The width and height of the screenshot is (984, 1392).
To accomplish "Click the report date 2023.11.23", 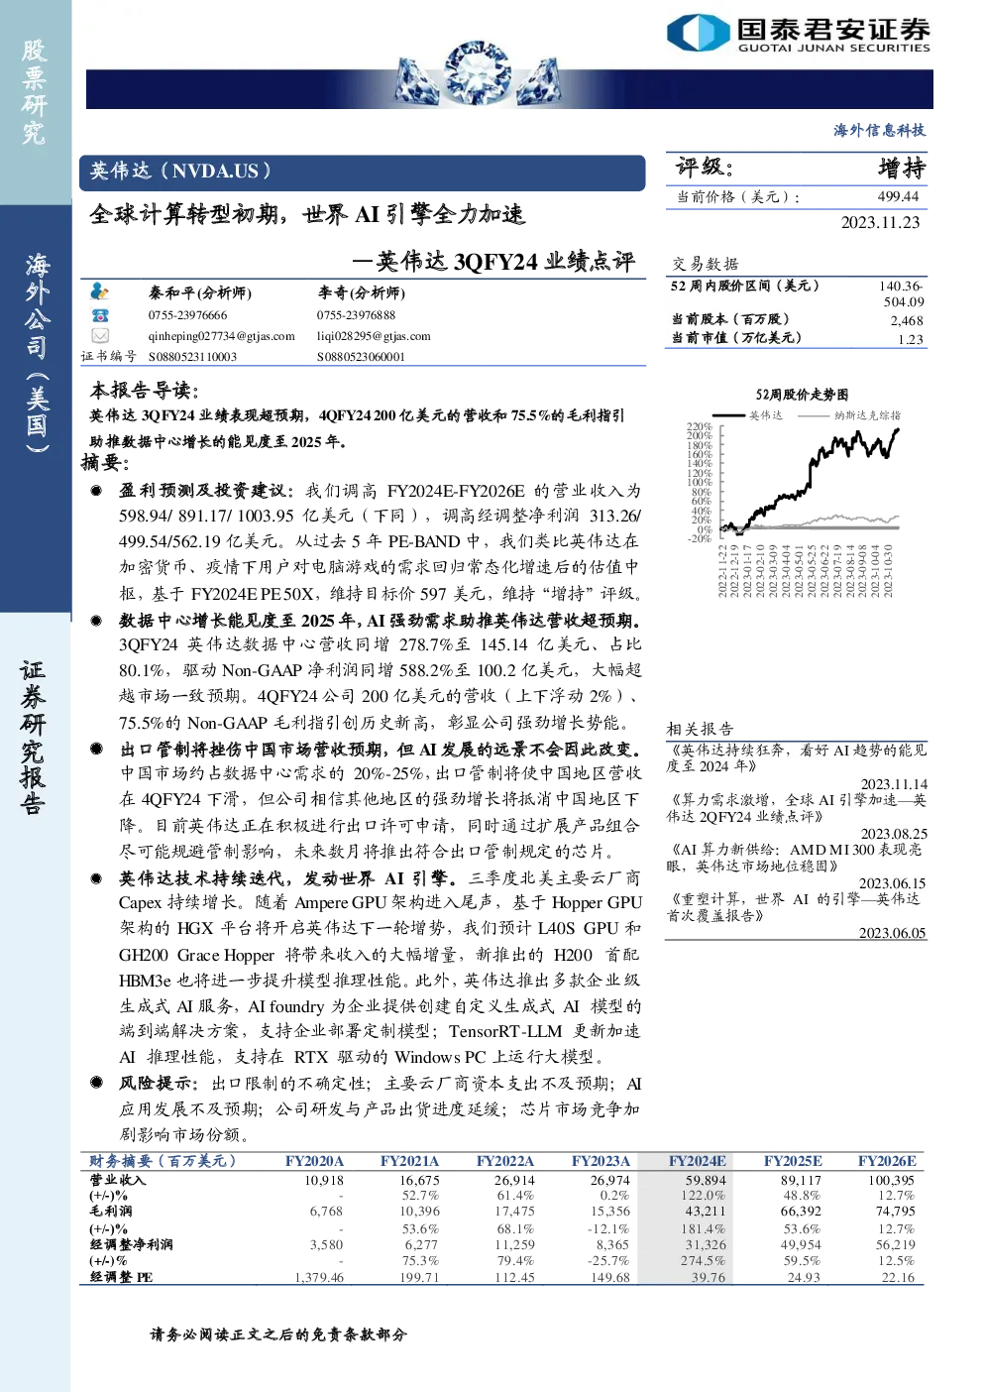I will click(x=880, y=222).
